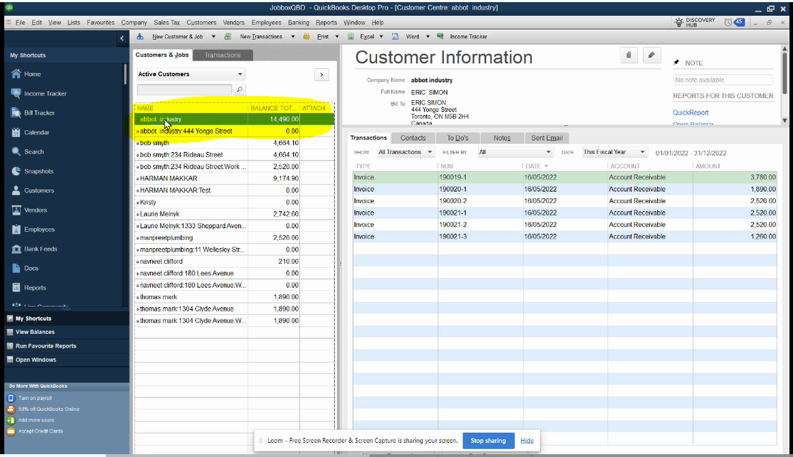Open This Fiscal Year date dropdown
This screenshot has height=457, width=793.
coord(614,152)
